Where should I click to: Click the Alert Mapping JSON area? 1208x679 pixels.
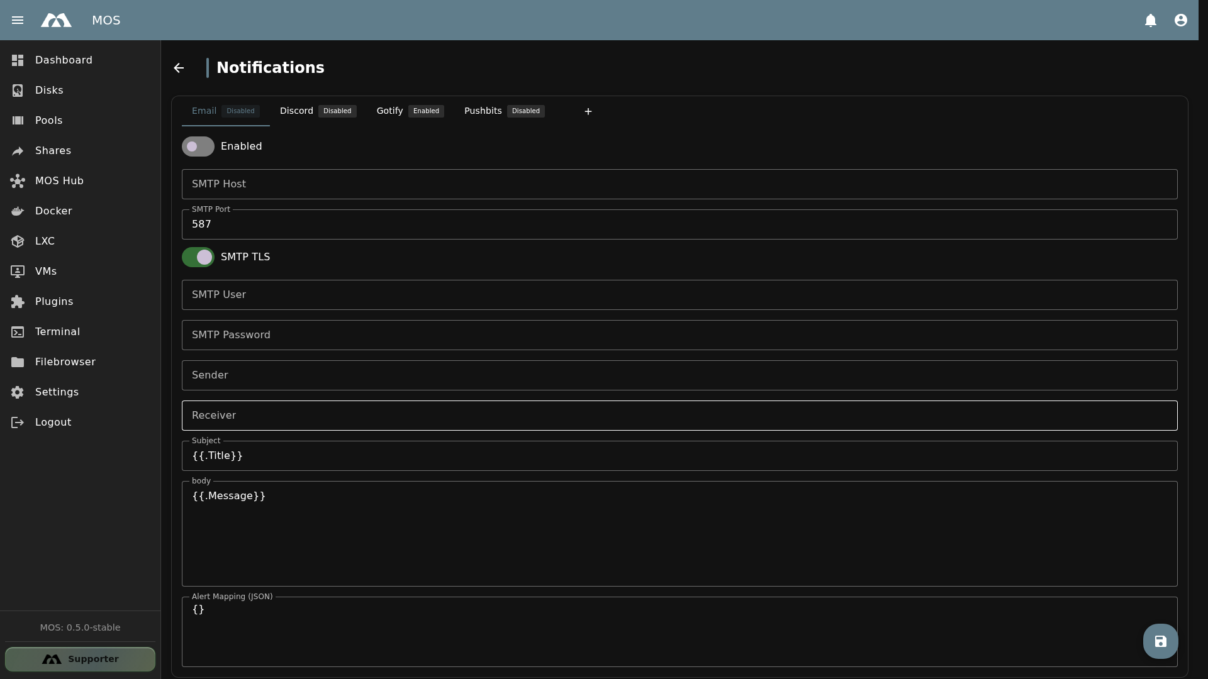click(x=679, y=632)
